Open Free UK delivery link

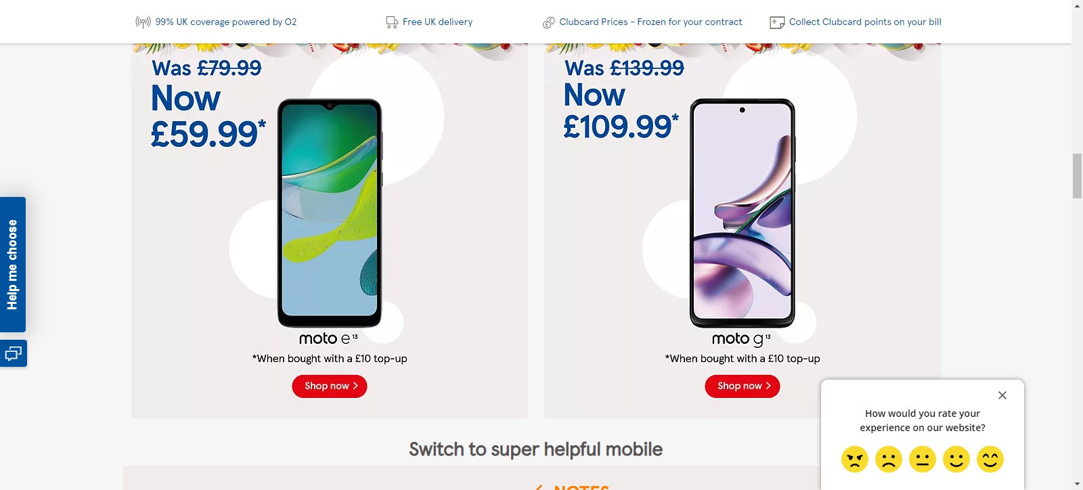click(437, 22)
